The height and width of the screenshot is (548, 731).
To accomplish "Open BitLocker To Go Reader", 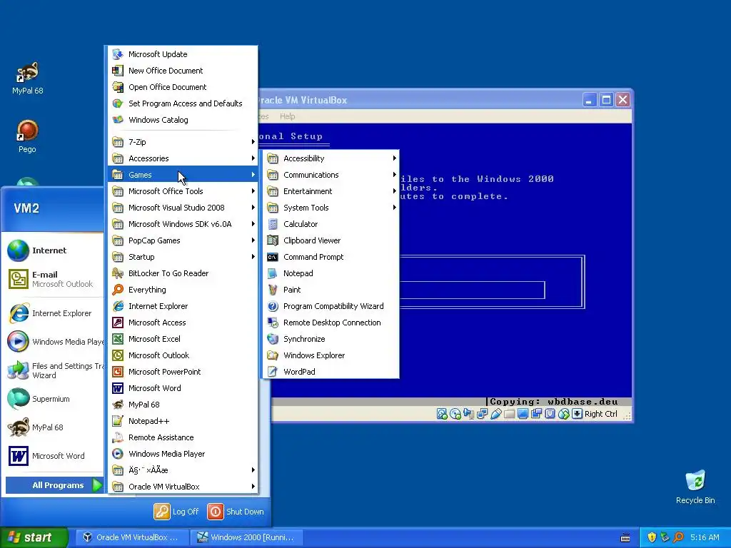I will coord(183,273).
